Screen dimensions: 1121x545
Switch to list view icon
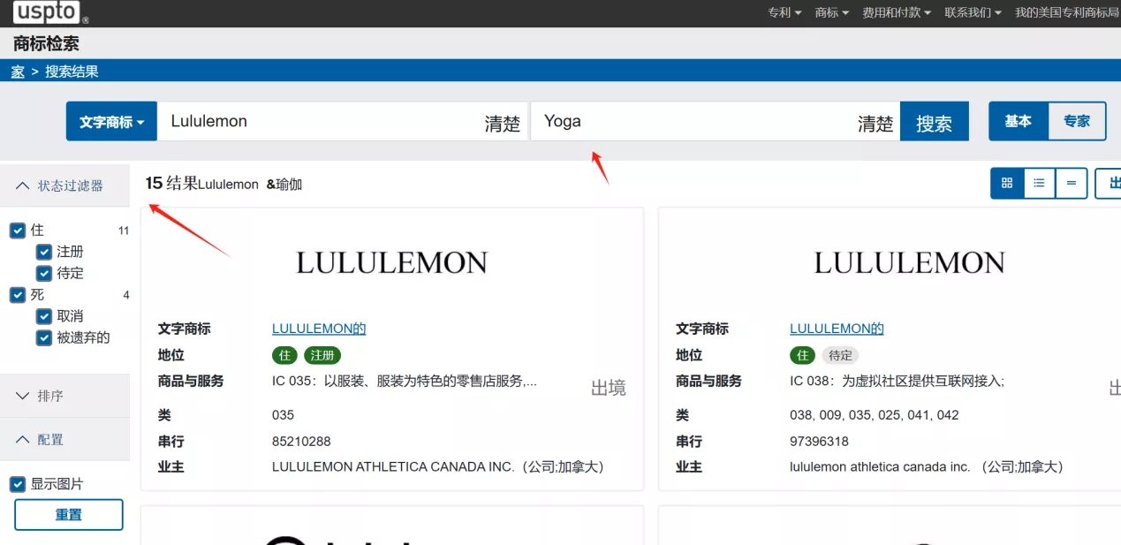pyautogui.click(x=1039, y=183)
